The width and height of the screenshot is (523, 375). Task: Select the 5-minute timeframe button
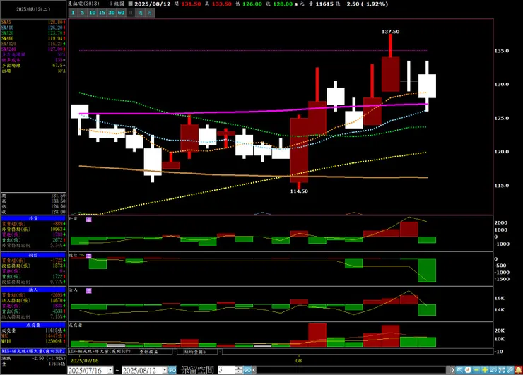click(83, 13)
